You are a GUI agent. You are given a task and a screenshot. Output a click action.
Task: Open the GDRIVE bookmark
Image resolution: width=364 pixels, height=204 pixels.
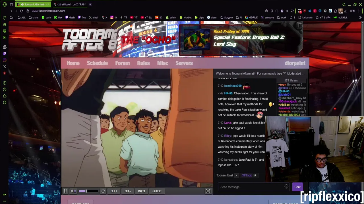click(251, 18)
